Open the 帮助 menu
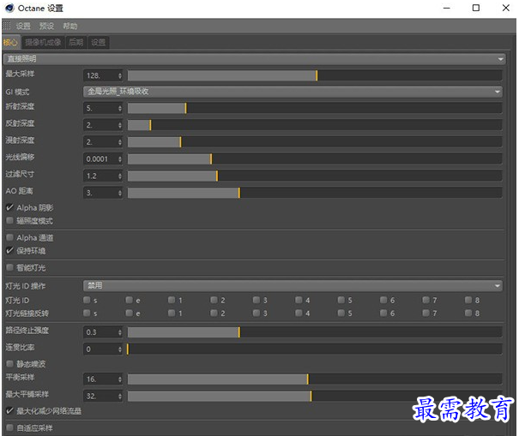Viewport: 519px width, 436px height. coord(70,26)
